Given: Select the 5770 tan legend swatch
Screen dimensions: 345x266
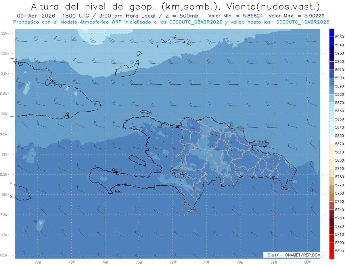Looking at the screenshot, I should point(331,181).
